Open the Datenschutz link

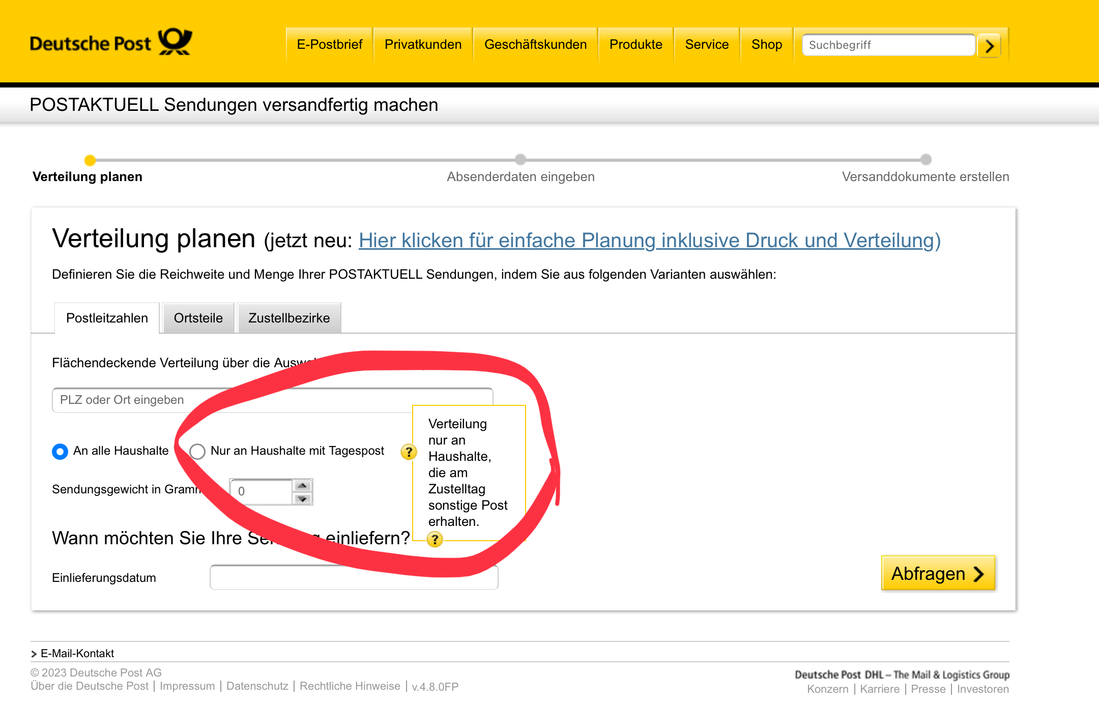(257, 686)
